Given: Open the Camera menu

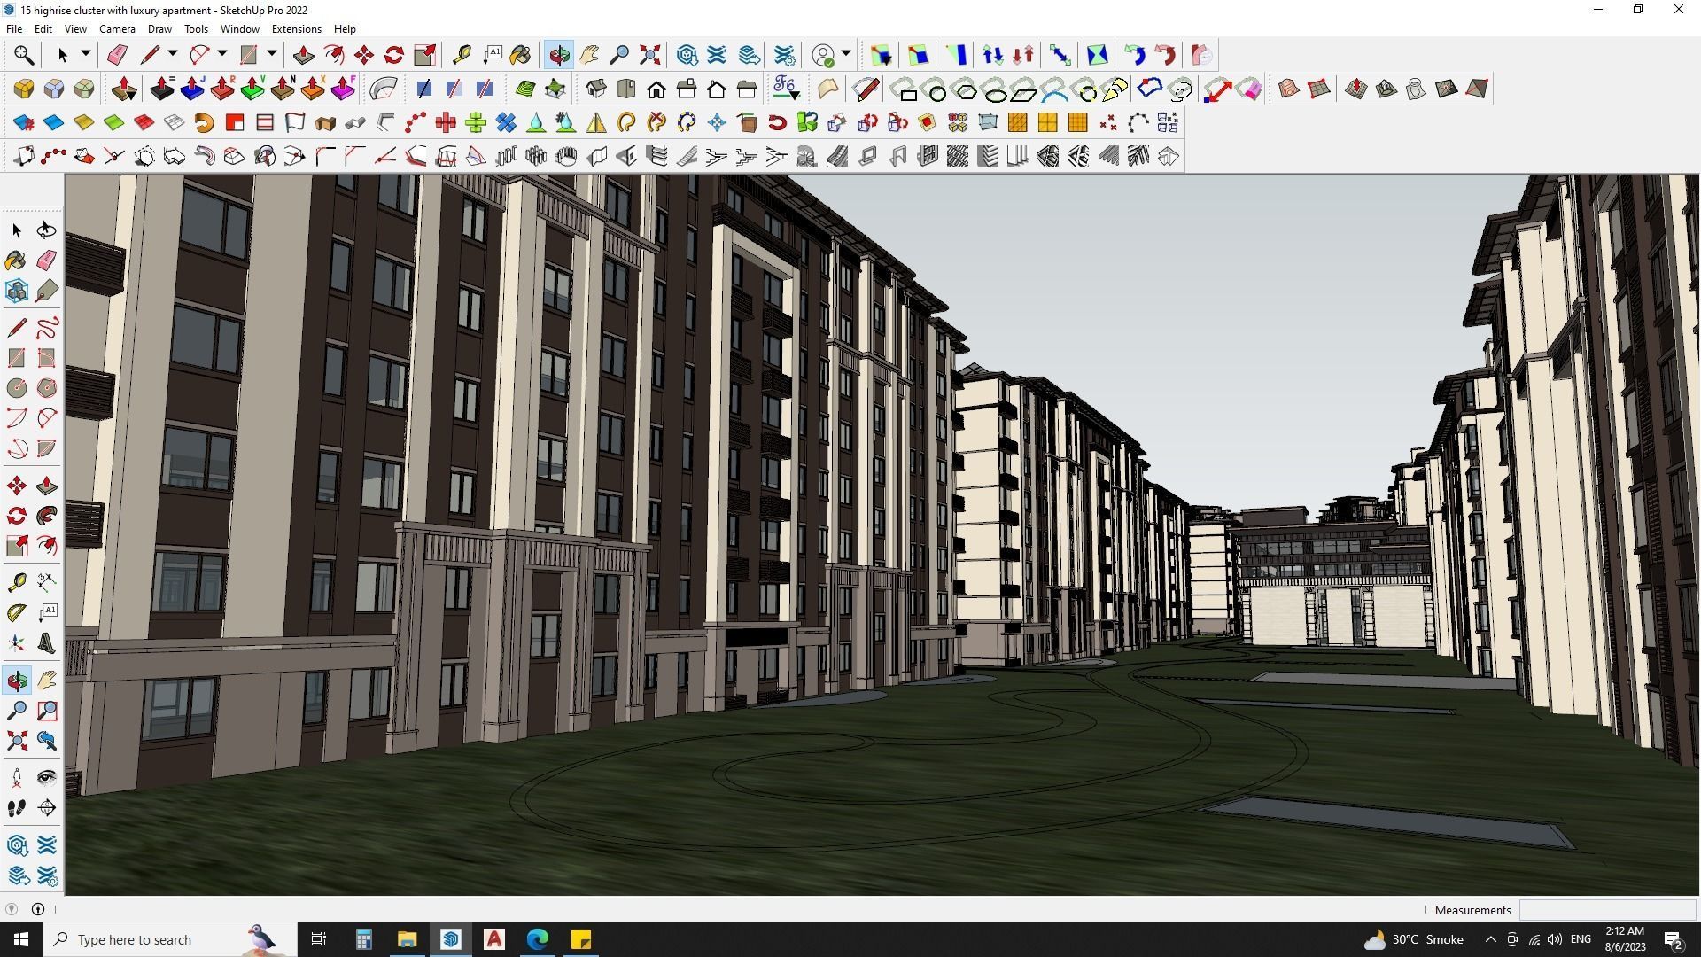Looking at the screenshot, I should [x=117, y=28].
